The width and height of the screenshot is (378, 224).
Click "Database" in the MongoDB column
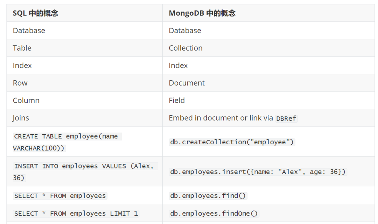tap(185, 31)
